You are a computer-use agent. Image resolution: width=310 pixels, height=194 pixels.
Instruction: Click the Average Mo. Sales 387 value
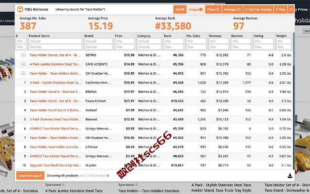28,26
